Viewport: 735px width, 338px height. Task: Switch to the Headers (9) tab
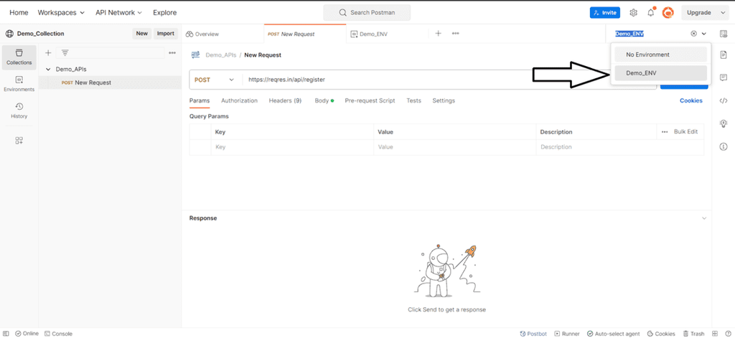285,100
